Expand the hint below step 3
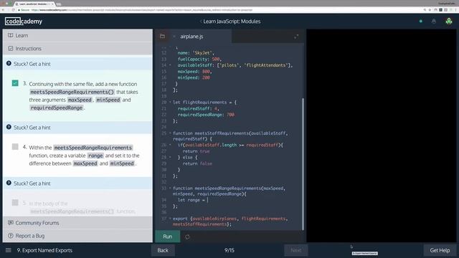Viewport: 459px width, 258px height. [77, 128]
